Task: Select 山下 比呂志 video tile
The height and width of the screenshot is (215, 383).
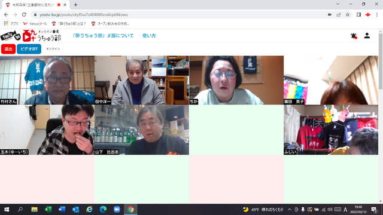Action: click(x=142, y=130)
